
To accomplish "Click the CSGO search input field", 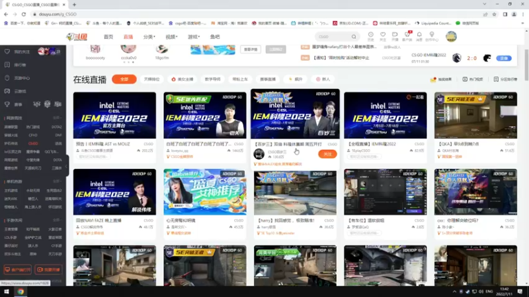I will tap(333, 37).
